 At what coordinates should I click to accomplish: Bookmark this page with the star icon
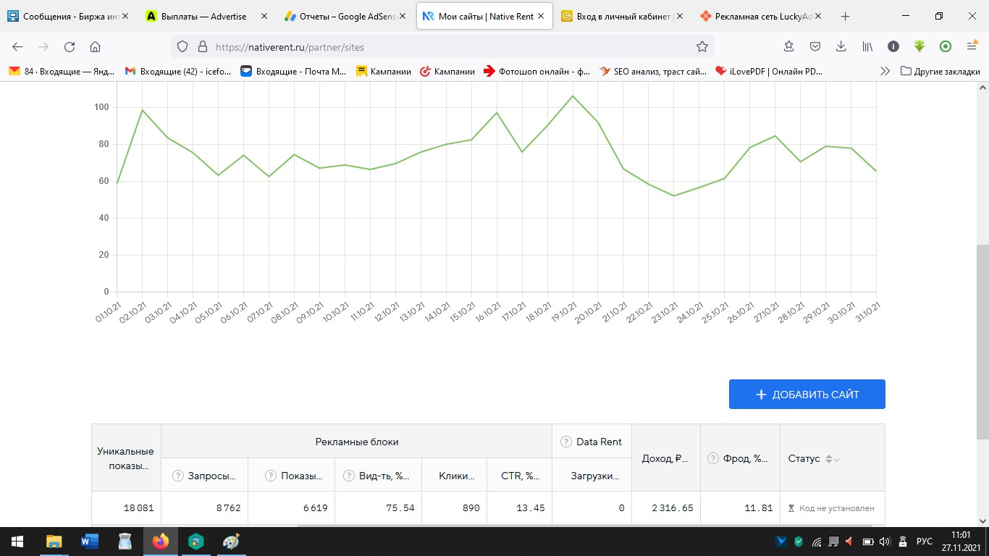(x=702, y=46)
